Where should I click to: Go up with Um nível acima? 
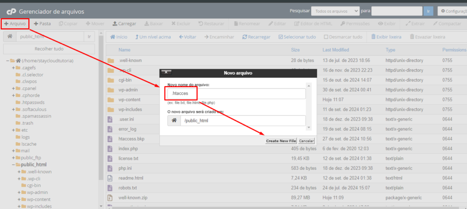point(153,37)
